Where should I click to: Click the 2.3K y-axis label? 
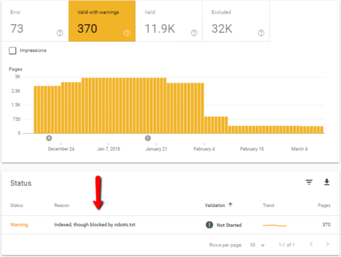pos(16,91)
